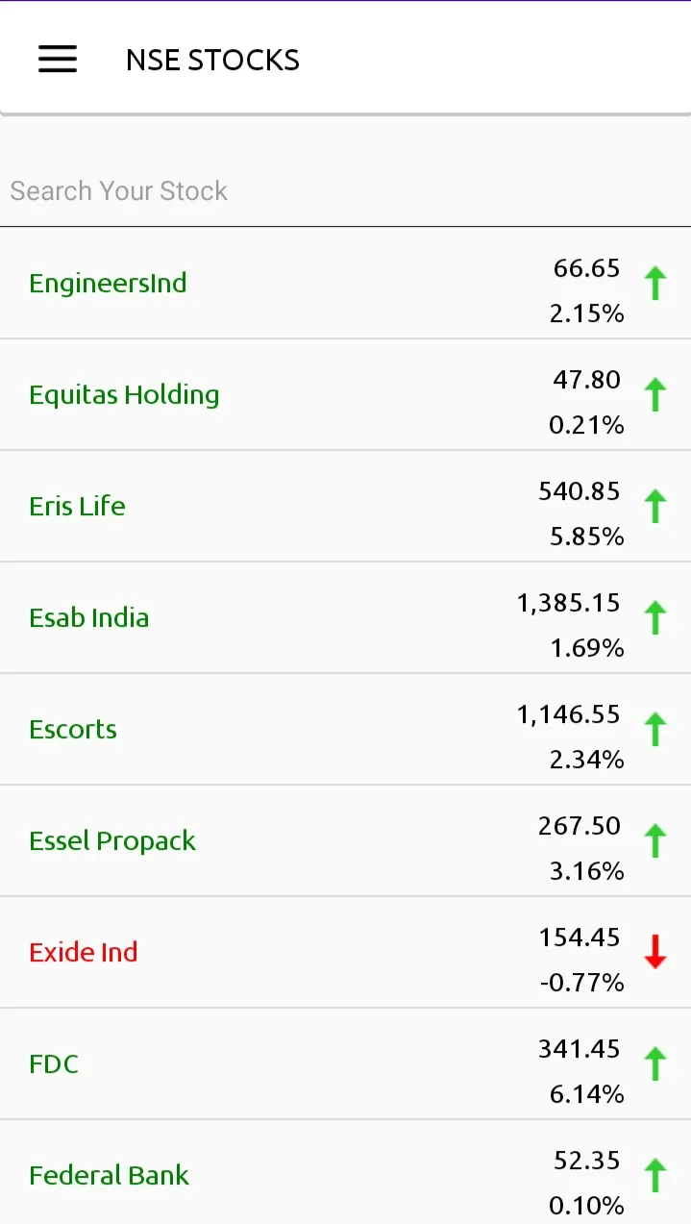Open the Eris Life stock details
Screen dimensions: 691x1224
tap(77, 507)
